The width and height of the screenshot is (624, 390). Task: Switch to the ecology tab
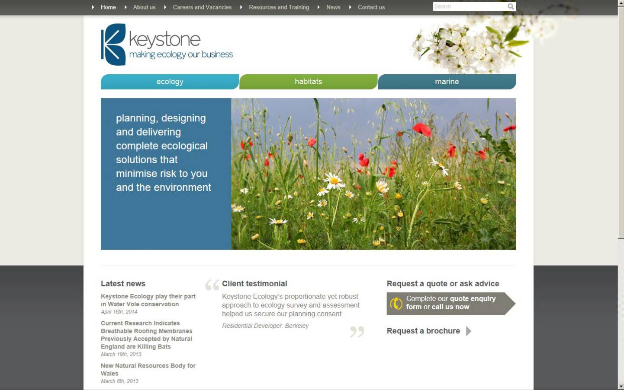click(170, 82)
